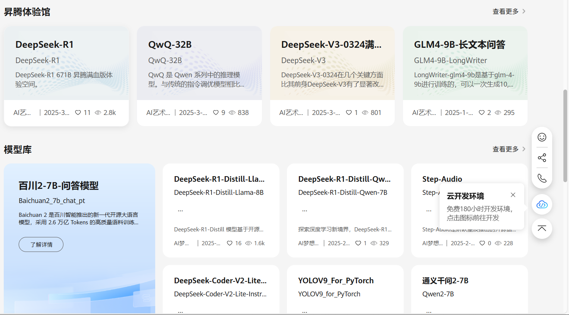Click the page vertical scrollbar thumb

(565, 135)
